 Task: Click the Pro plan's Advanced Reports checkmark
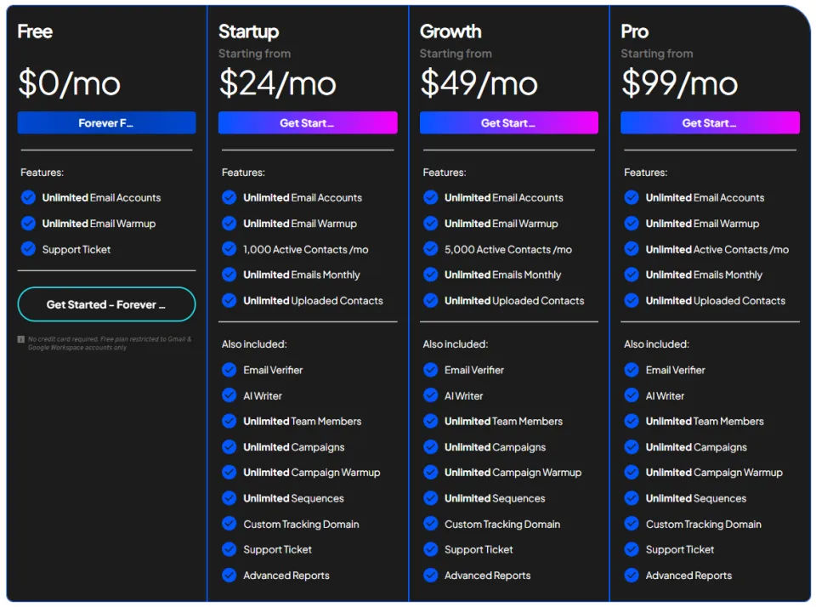tap(632, 576)
